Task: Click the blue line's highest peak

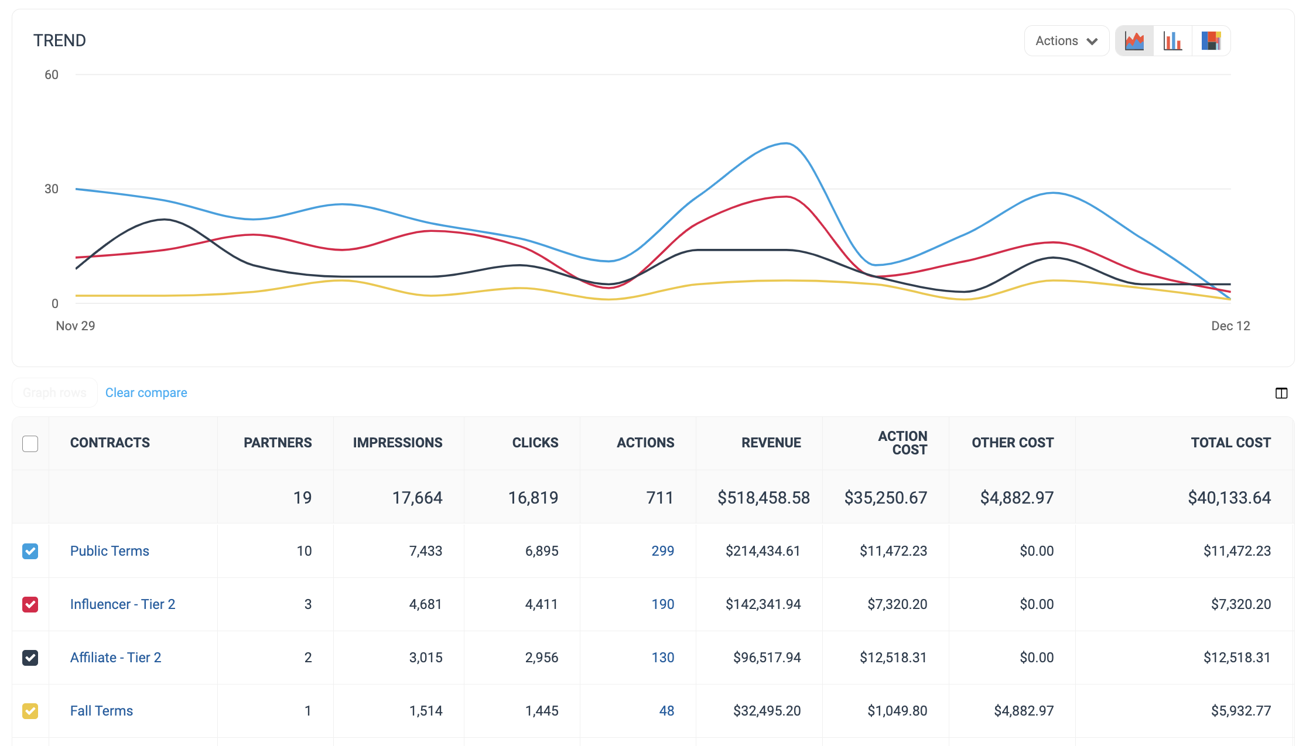Action: click(x=785, y=143)
